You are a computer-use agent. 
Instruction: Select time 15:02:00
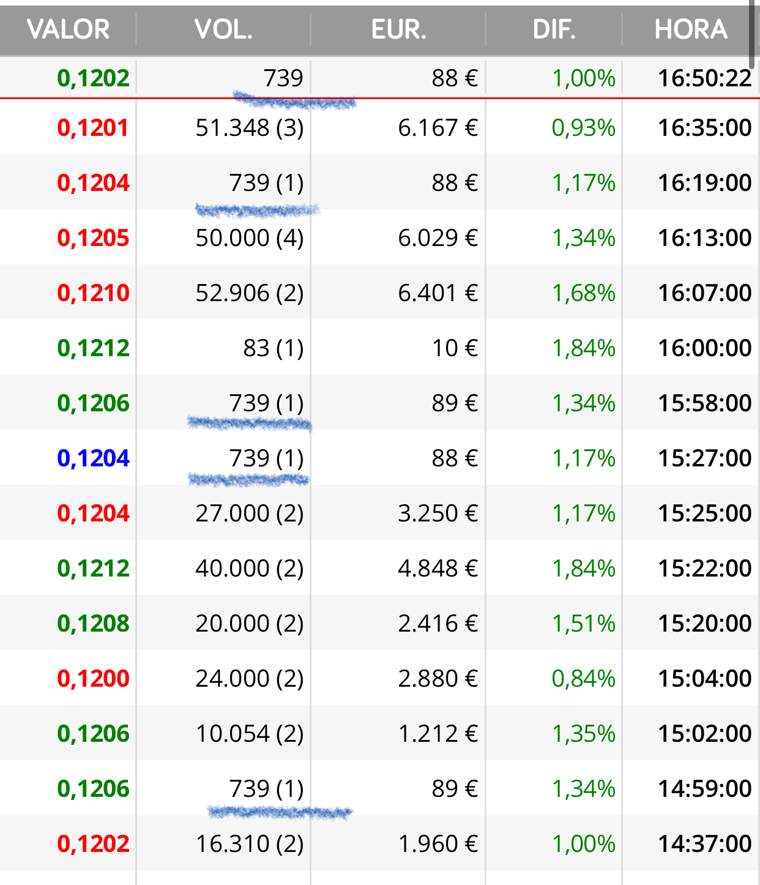(705, 734)
